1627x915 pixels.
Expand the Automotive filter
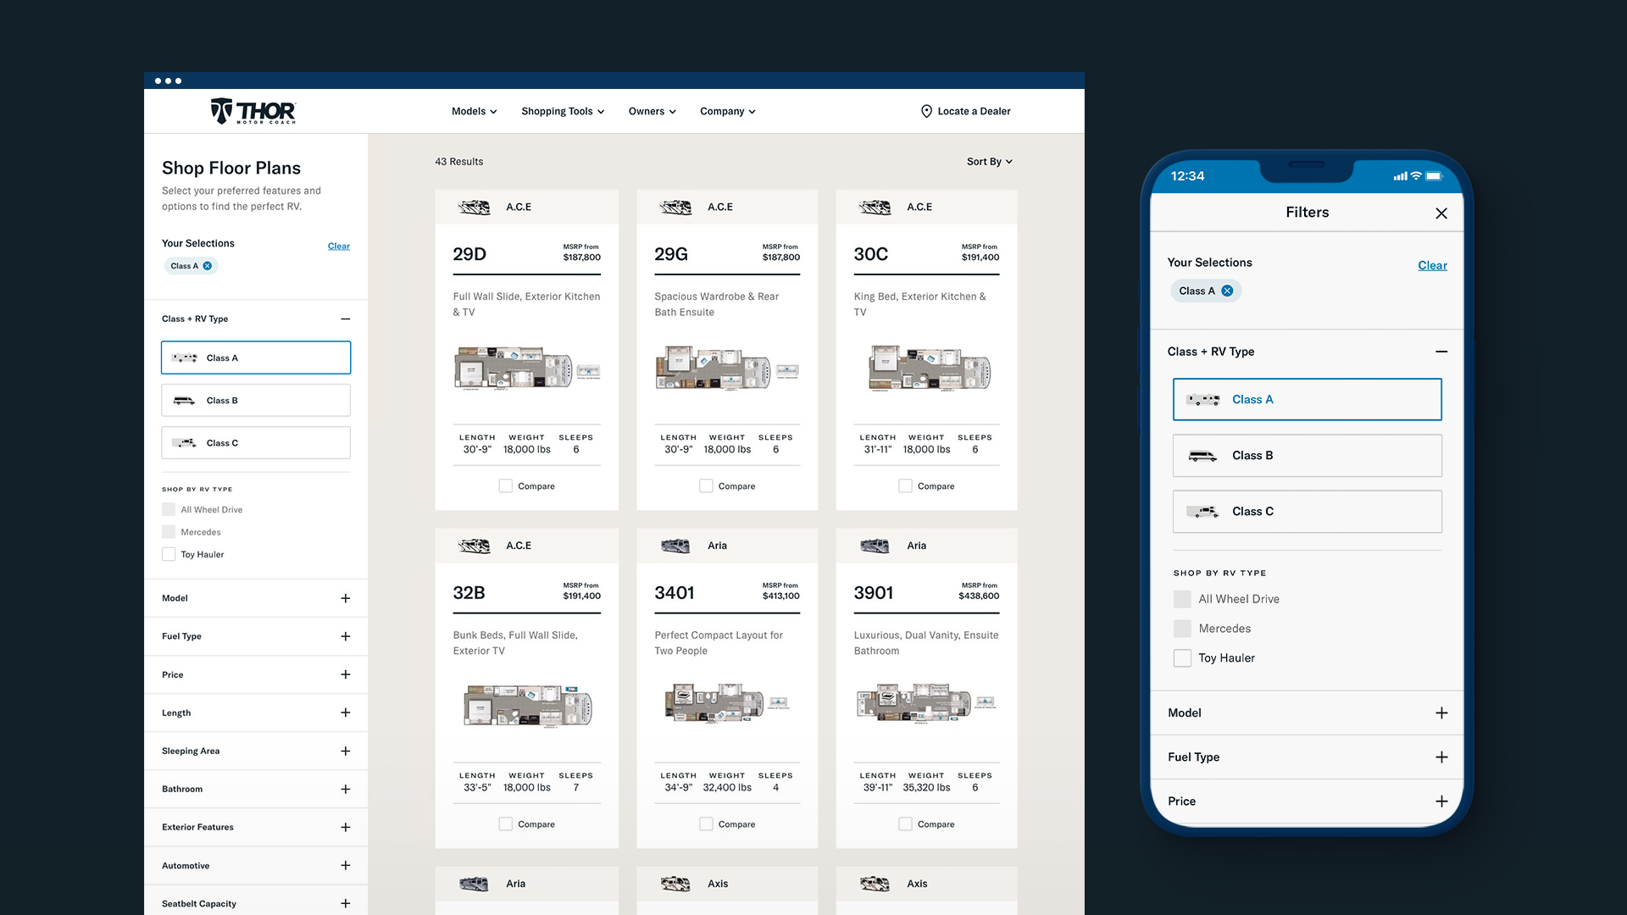coord(346,865)
